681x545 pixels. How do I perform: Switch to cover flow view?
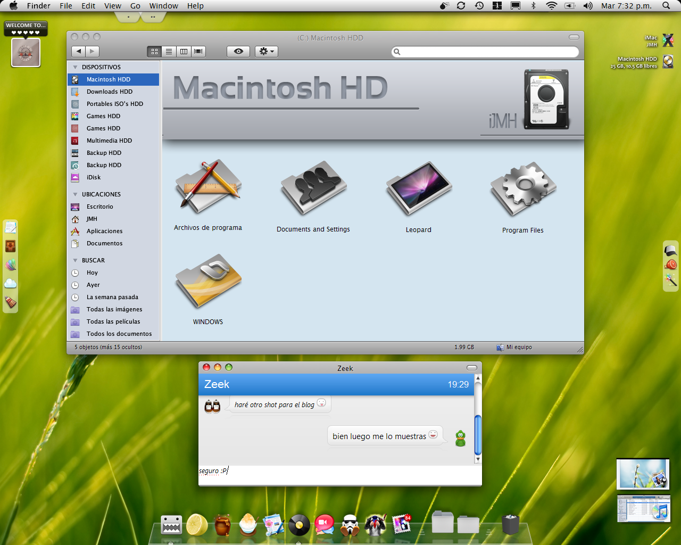pyautogui.click(x=198, y=52)
